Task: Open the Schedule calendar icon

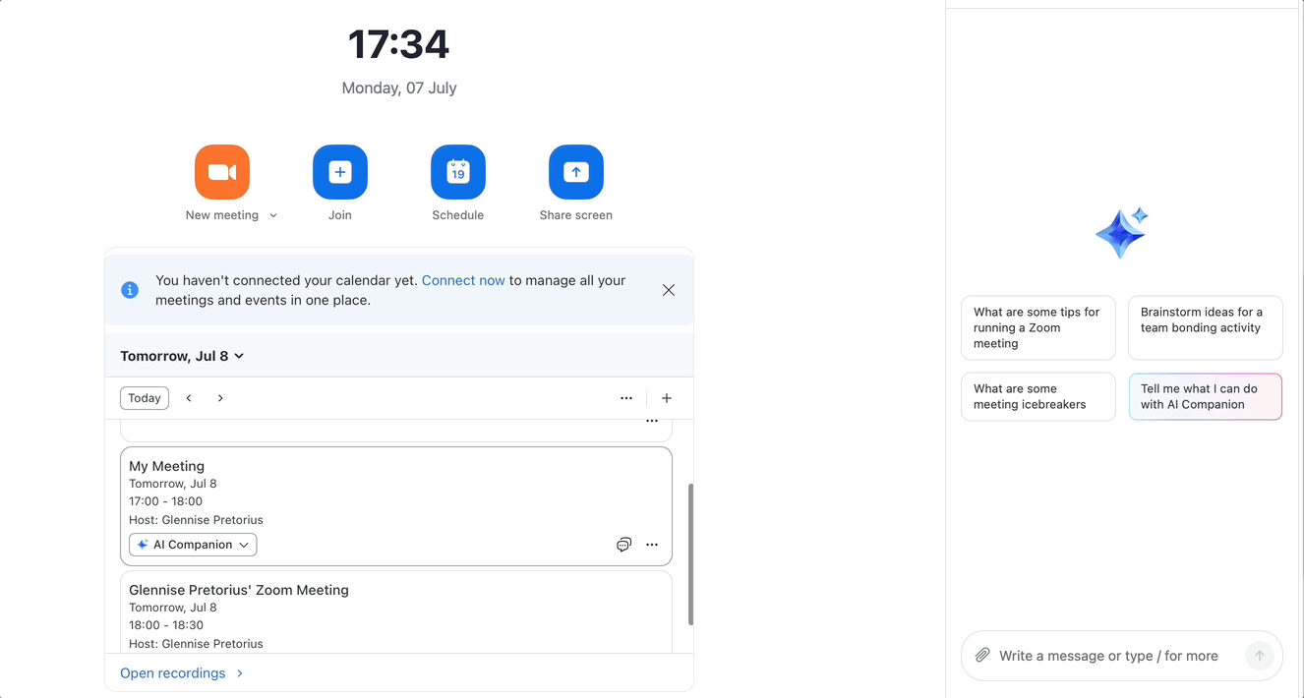Action: [458, 172]
